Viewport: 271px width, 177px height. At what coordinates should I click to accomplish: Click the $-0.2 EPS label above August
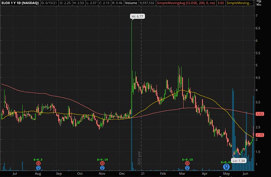tap(38, 160)
